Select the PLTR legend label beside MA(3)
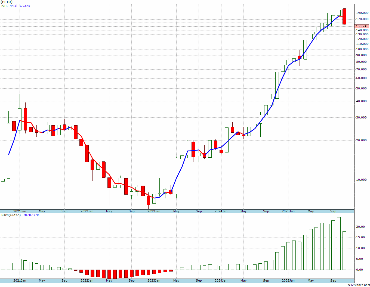 coord(4,6)
